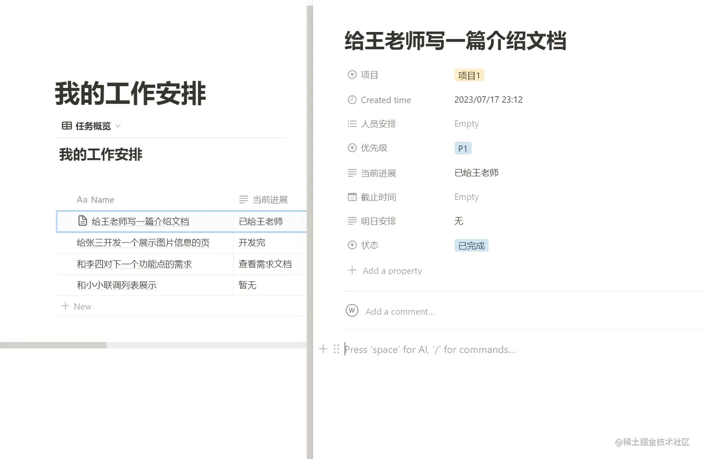The height and width of the screenshot is (459, 702).
Task: Select the 已完成 status tag
Action: (471, 246)
